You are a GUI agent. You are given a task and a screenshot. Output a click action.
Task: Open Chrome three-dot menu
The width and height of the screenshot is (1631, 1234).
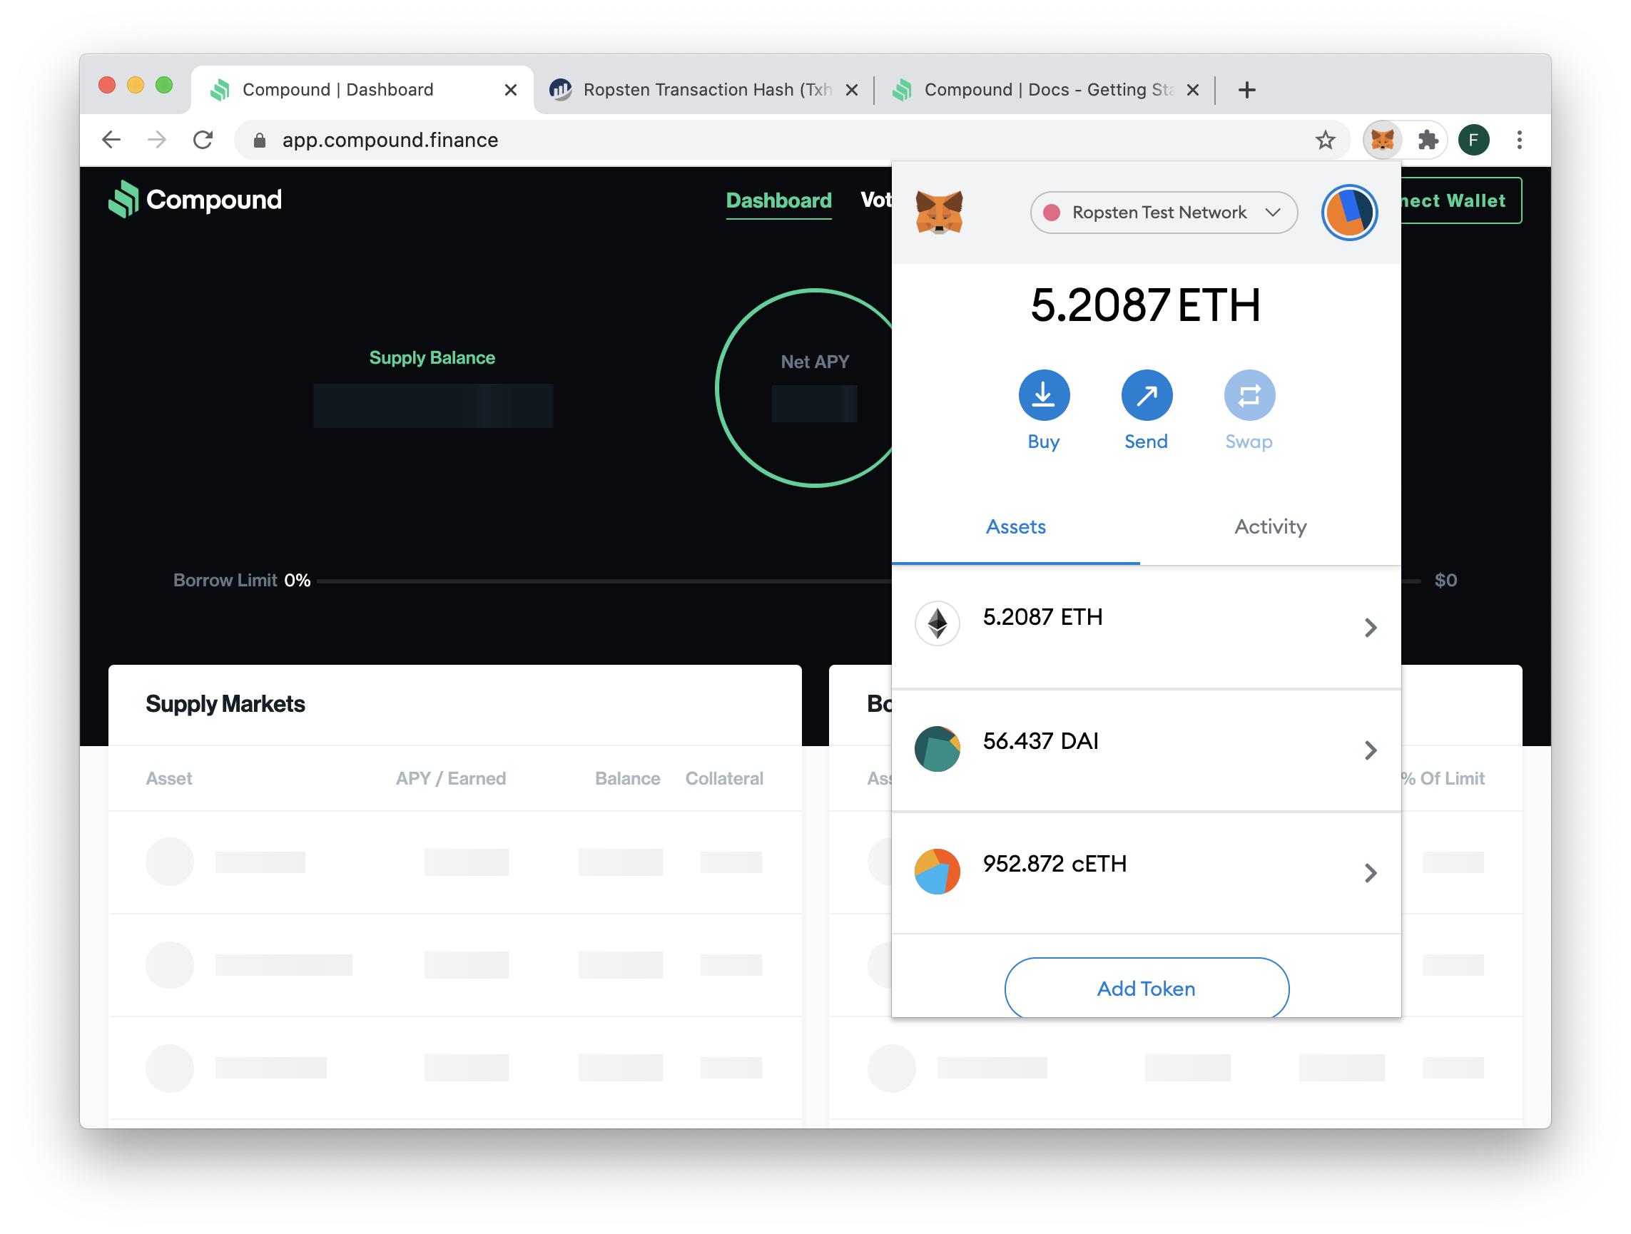[x=1519, y=140]
